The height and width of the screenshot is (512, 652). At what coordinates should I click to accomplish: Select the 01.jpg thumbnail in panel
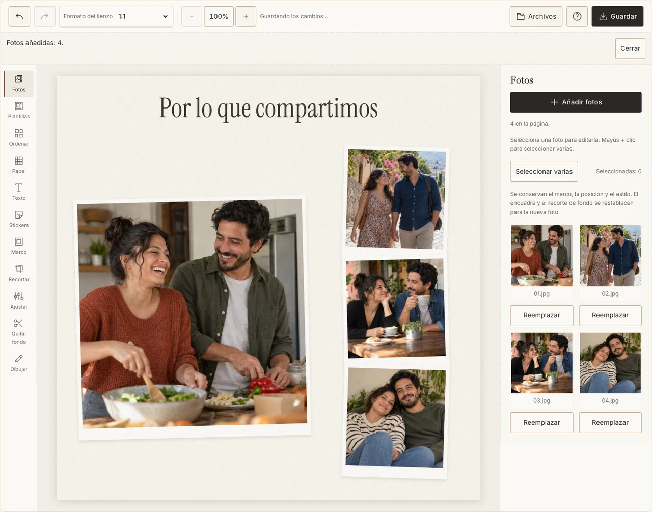point(541,256)
